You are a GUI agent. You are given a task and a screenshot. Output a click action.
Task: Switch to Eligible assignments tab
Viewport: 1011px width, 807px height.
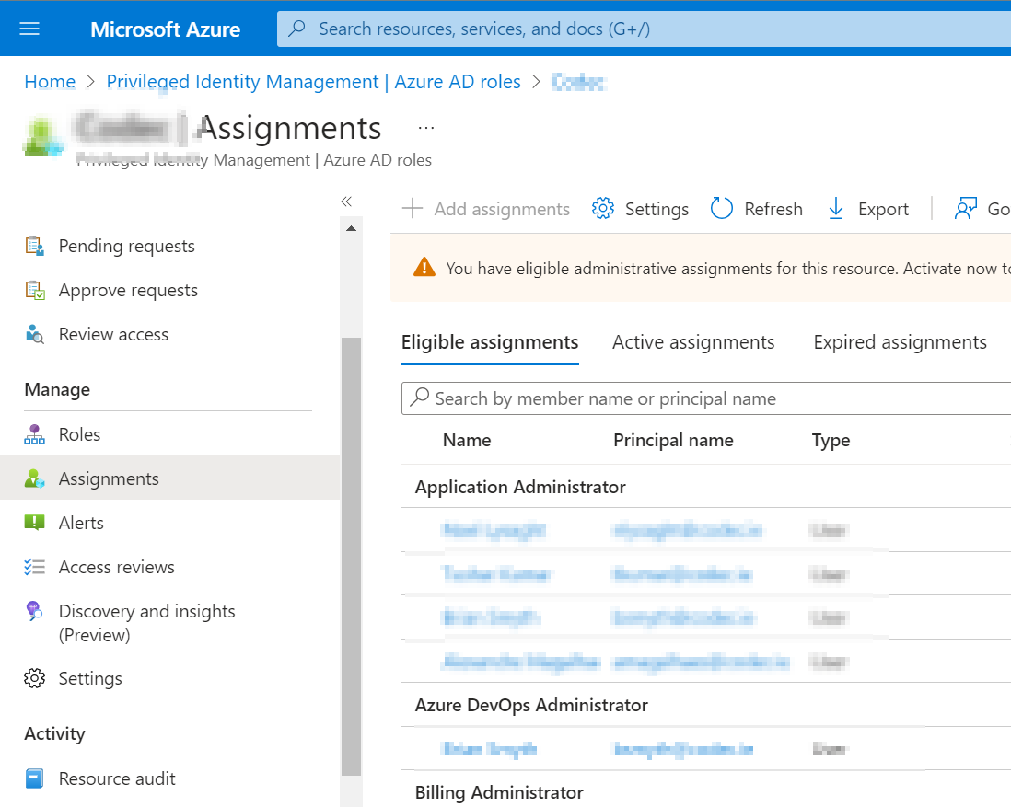(x=490, y=342)
